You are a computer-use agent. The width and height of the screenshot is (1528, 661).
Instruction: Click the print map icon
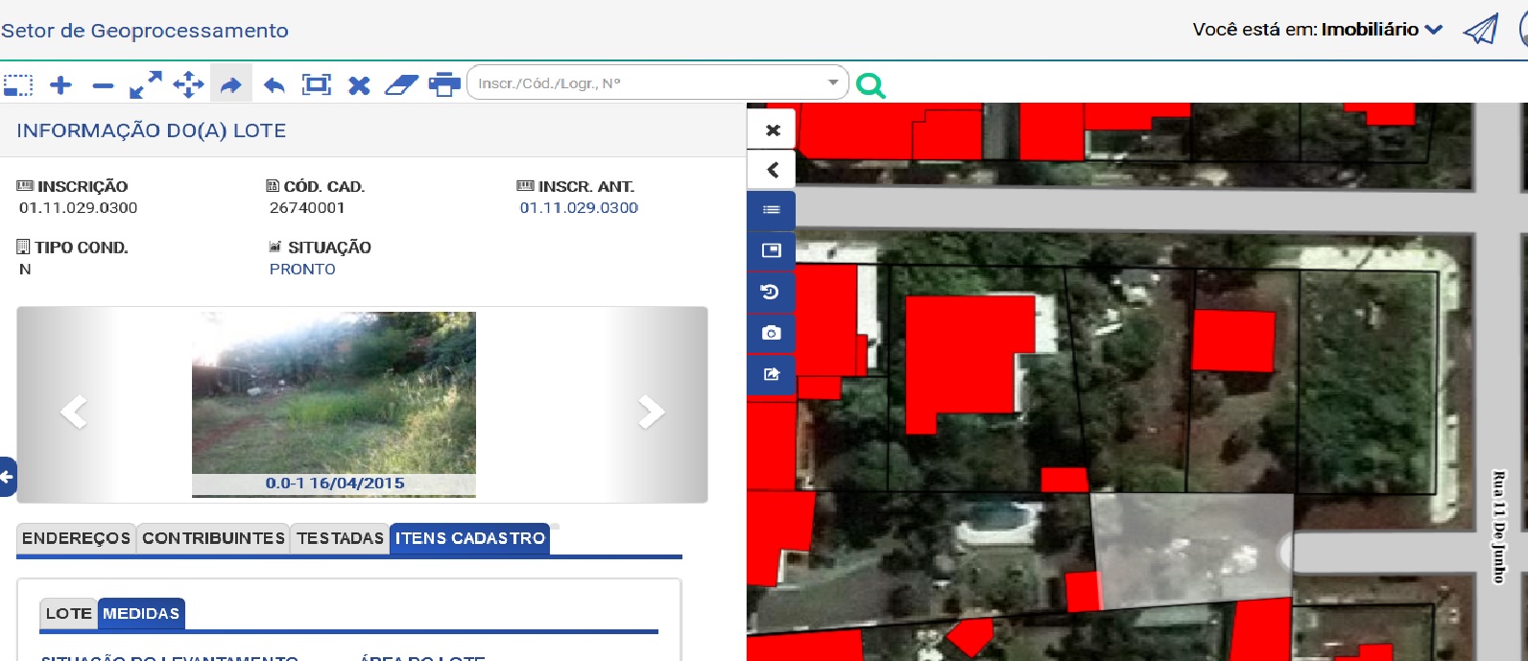point(443,85)
